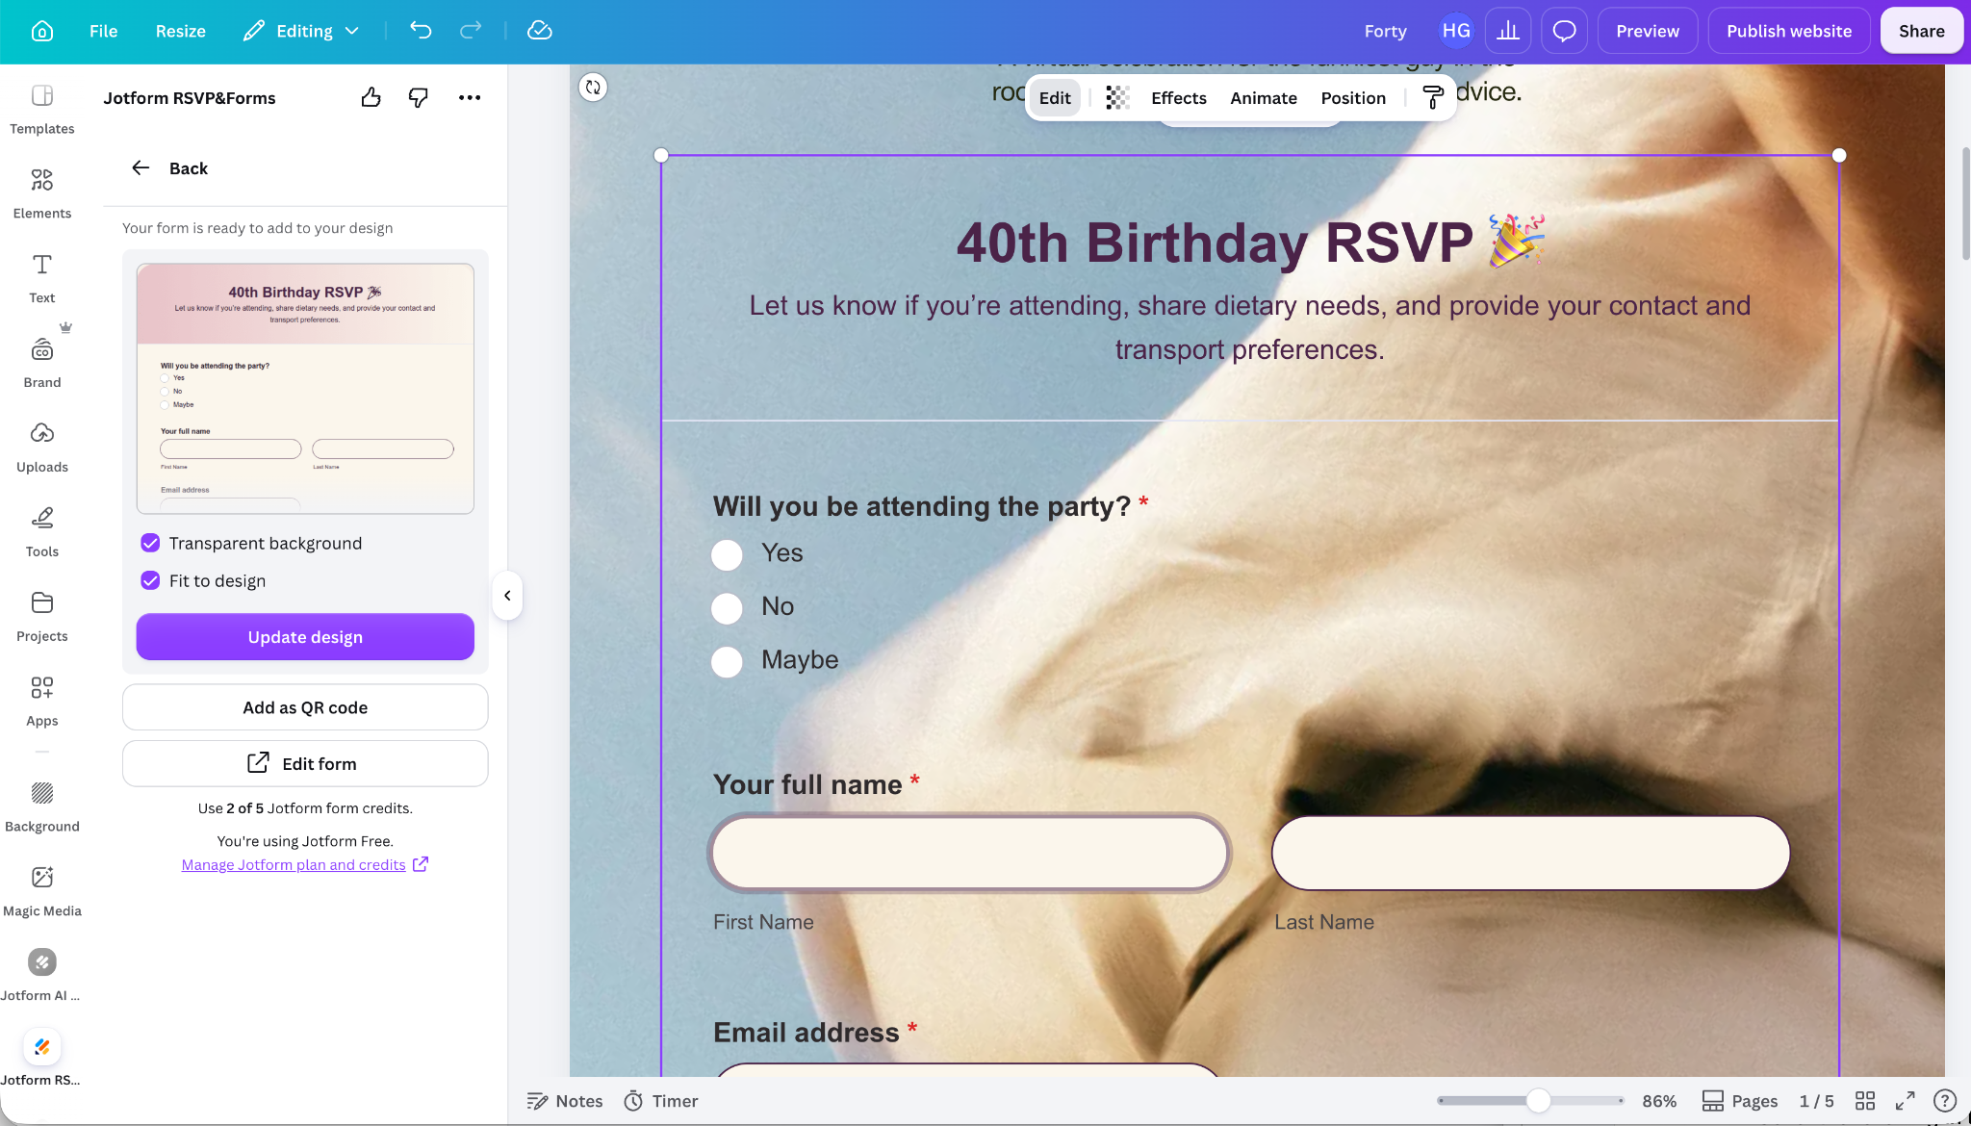Open grid view of pages
The width and height of the screenshot is (1971, 1126).
coord(1865,1100)
